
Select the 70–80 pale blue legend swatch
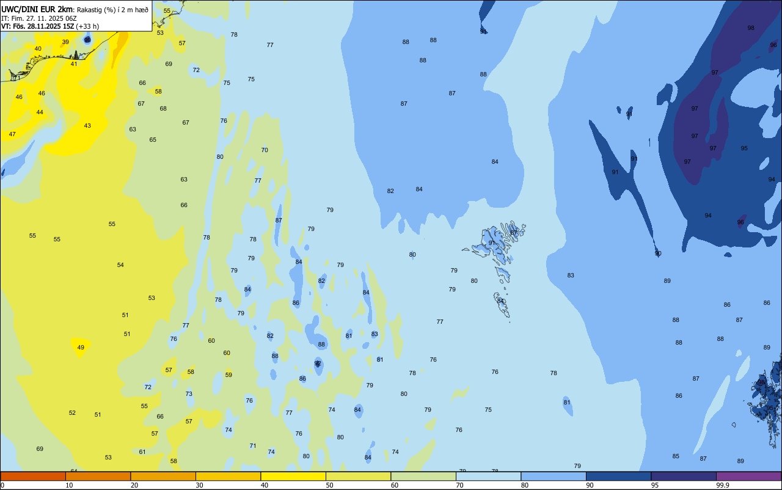488,476
